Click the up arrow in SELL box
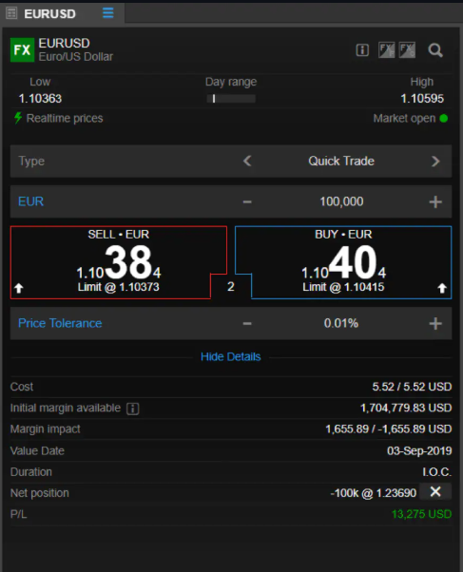Viewport: 463px width, 572px height. click(19, 288)
